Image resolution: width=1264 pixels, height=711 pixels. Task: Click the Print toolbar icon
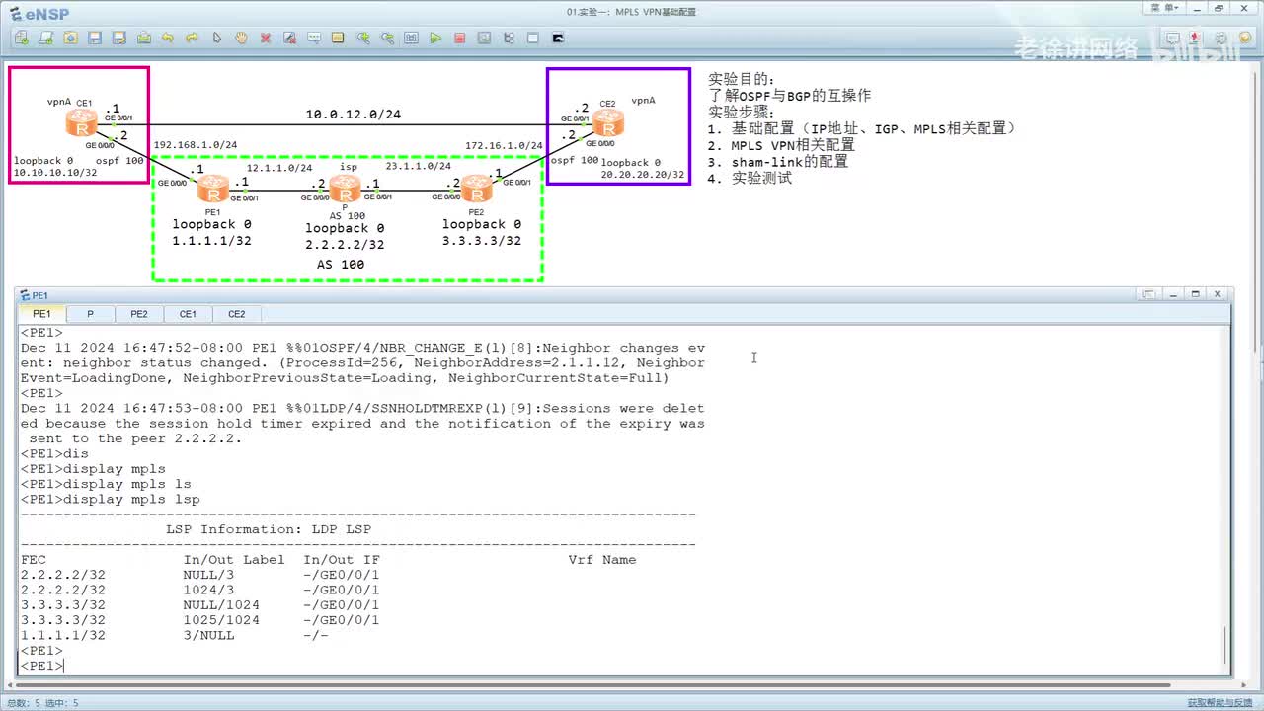pyautogui.click(x=143, y=39)
